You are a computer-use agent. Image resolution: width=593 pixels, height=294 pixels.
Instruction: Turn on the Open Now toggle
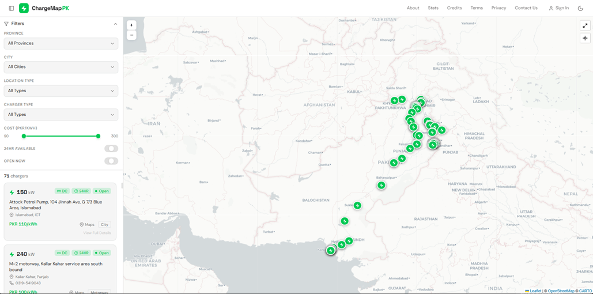(x=111, y=161)
